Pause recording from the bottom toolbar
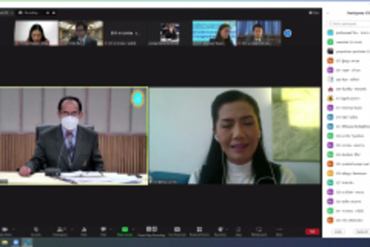The image size is (370, 247). tap(148, 229)
